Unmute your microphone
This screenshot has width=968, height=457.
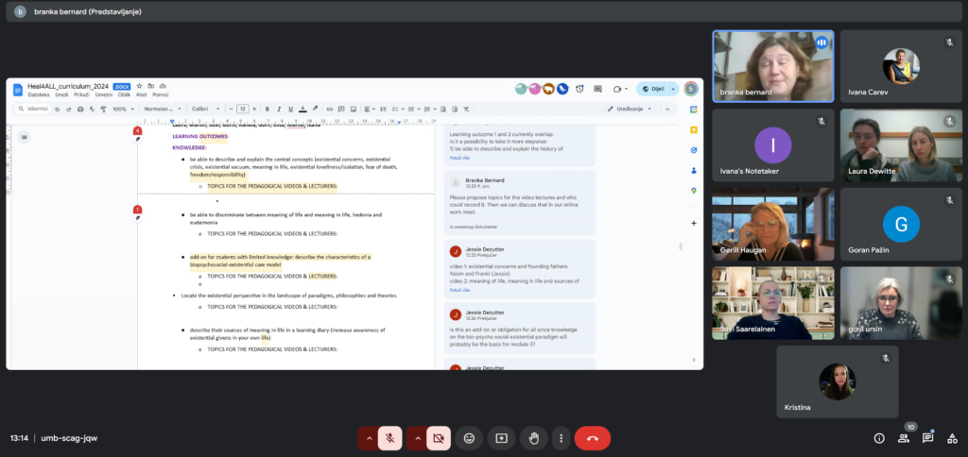[390, 438]
